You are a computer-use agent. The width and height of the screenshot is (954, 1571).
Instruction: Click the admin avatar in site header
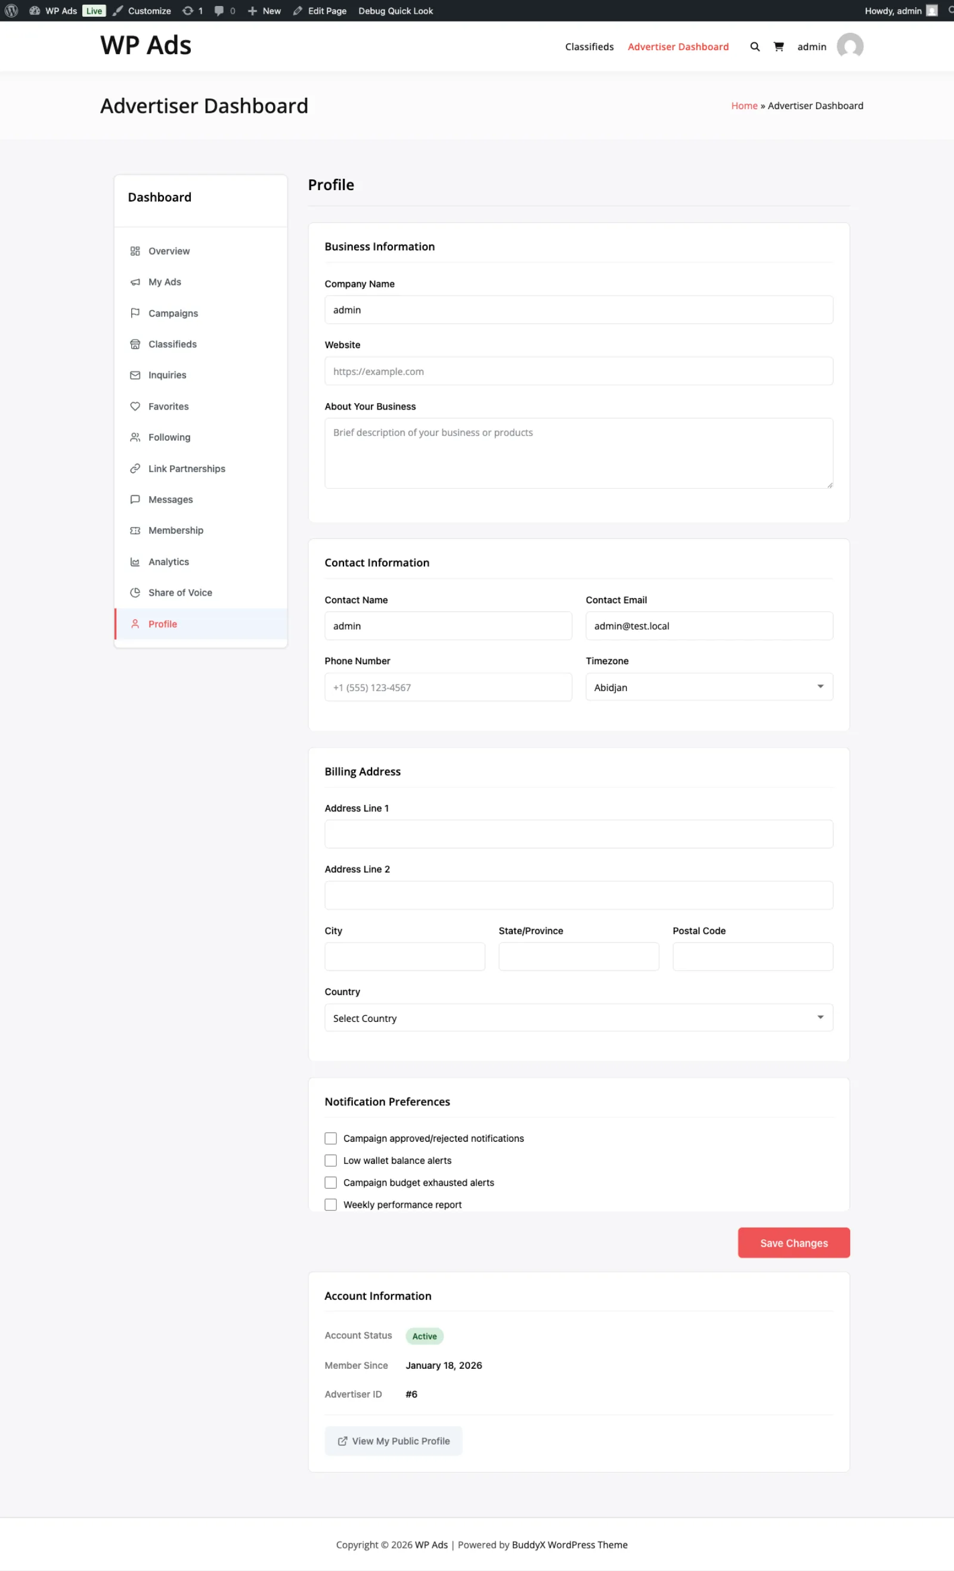pyautogui.click(x=850, y=46)
